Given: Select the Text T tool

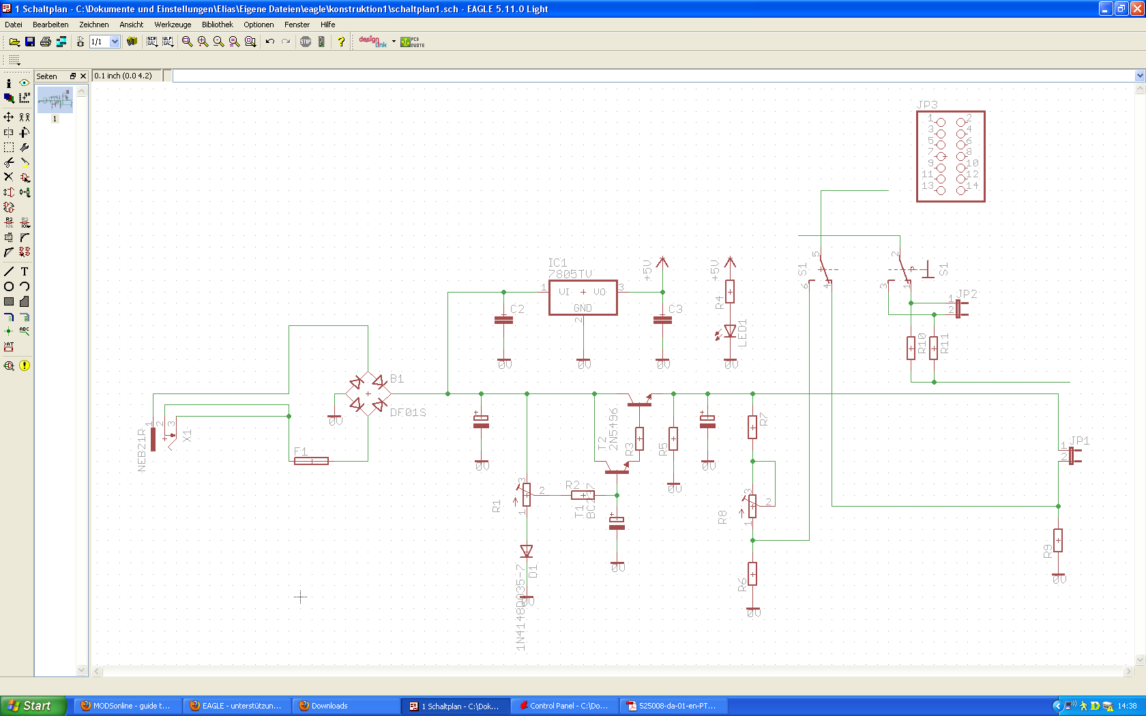Looking at the screenshot, I should (25, 271).
